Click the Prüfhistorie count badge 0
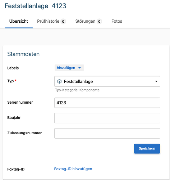Image resolution: width=170 pixels, height=180 pixels. tap(63, 22)
